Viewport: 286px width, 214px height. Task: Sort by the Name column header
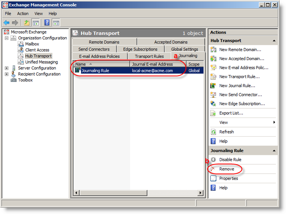coord(101,64)
